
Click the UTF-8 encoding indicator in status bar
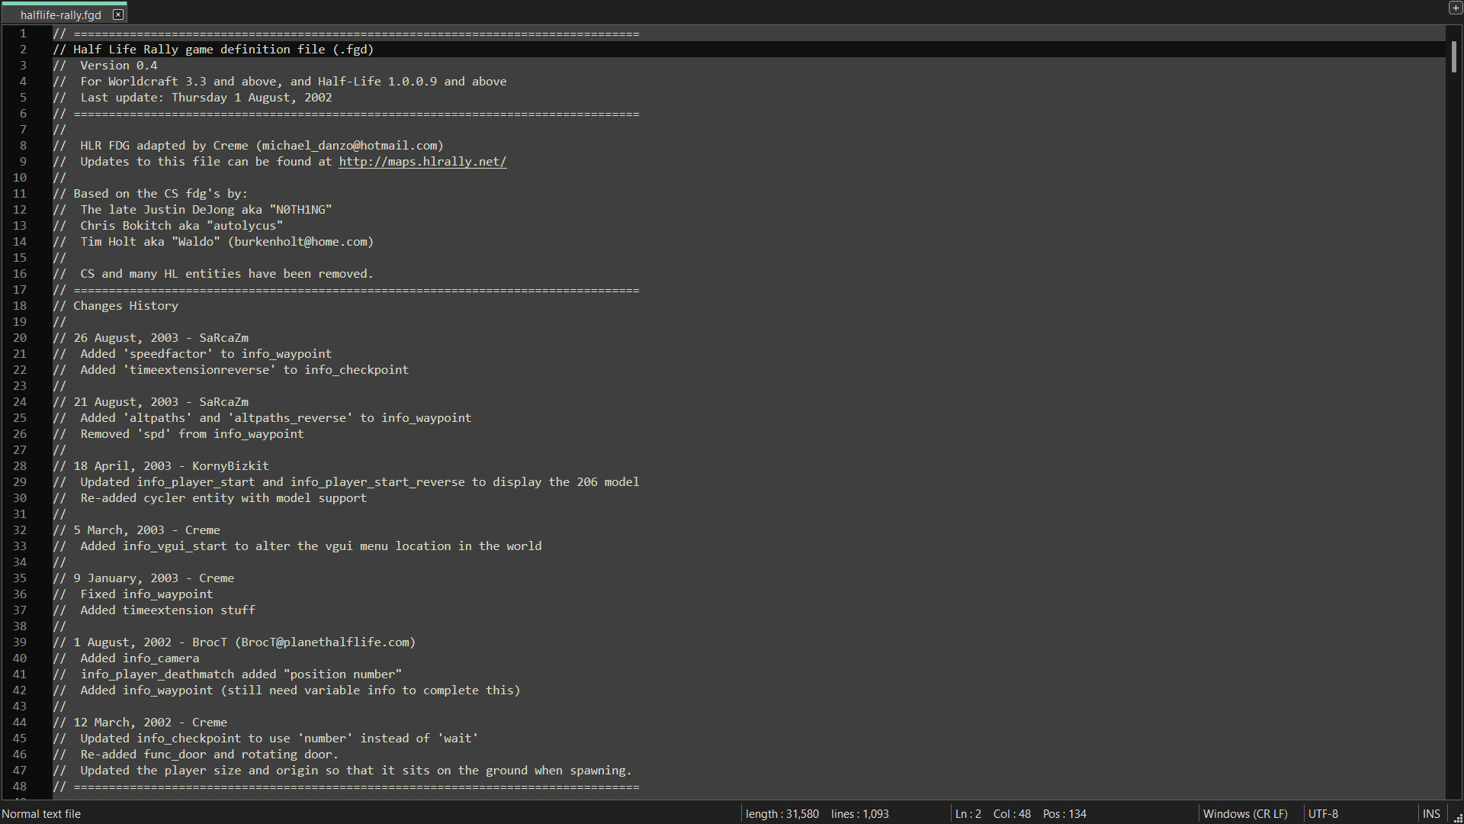(x=1324, y=813)
